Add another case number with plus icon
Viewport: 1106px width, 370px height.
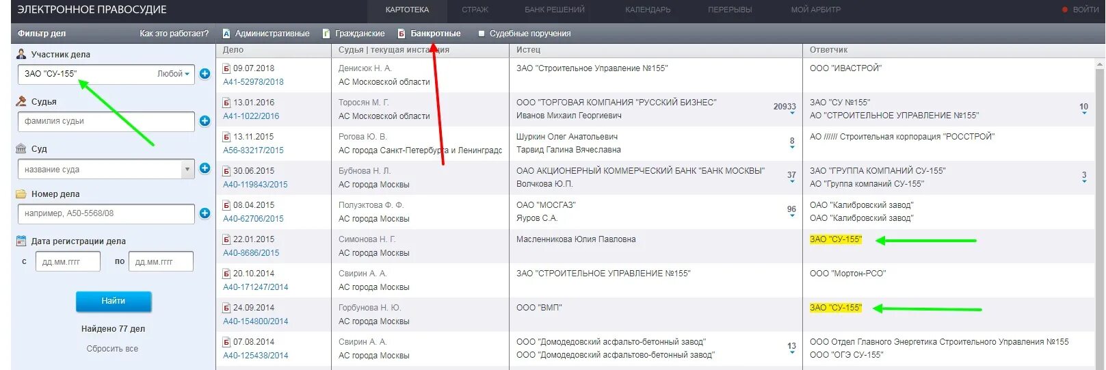pos(205,213)
